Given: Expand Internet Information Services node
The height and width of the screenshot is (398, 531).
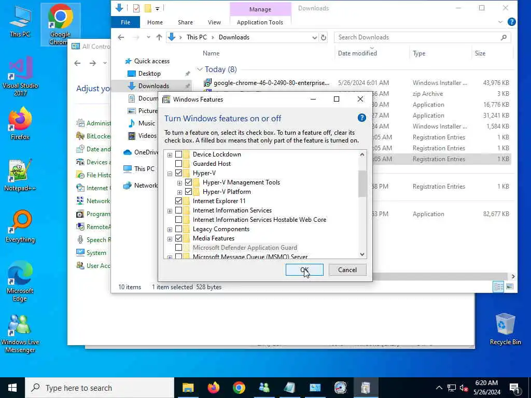Looking at the screenshot, I should pyautogui.click(x=170, y=211).
